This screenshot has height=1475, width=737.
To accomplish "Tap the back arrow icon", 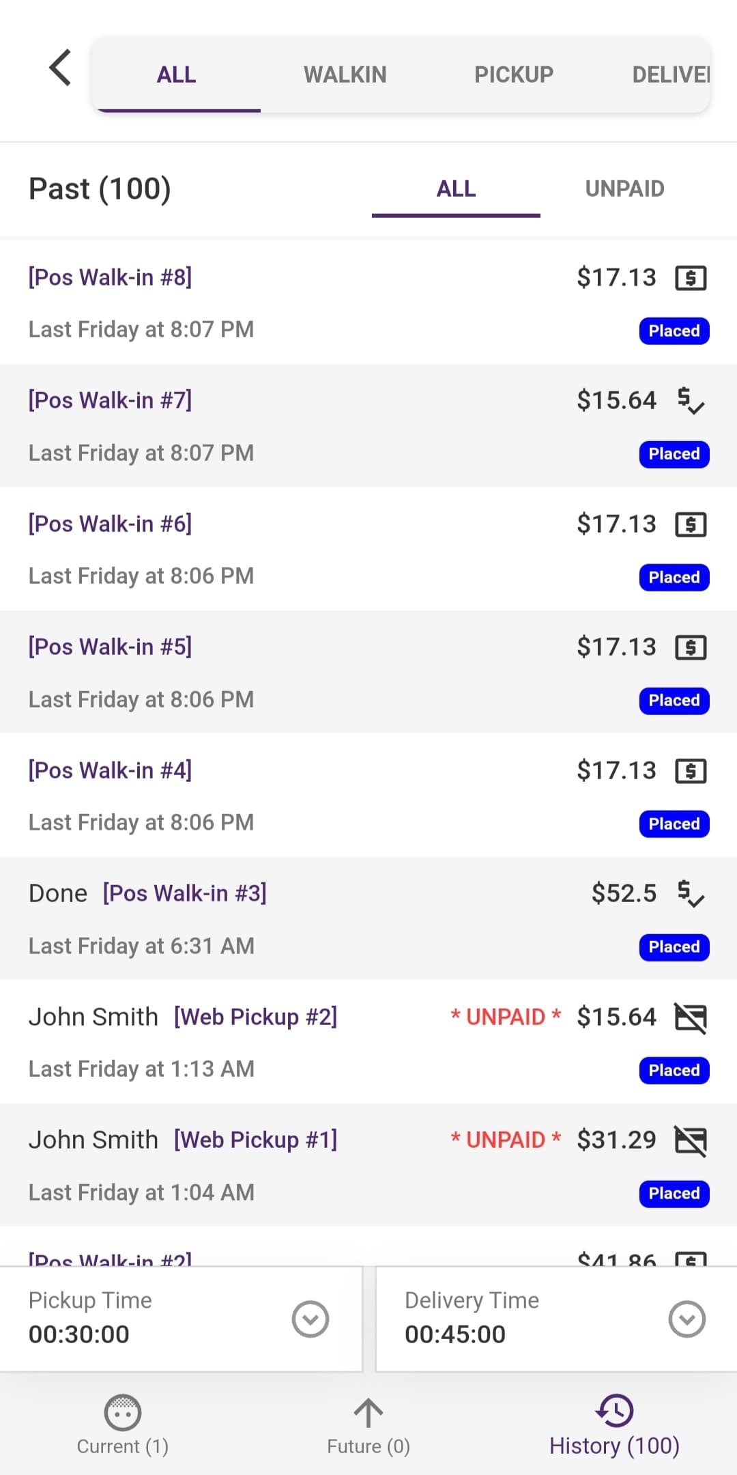I will pyautogui.click(x=60, y=68).
